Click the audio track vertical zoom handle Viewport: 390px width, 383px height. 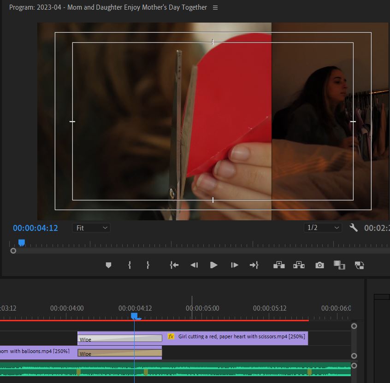354,365
